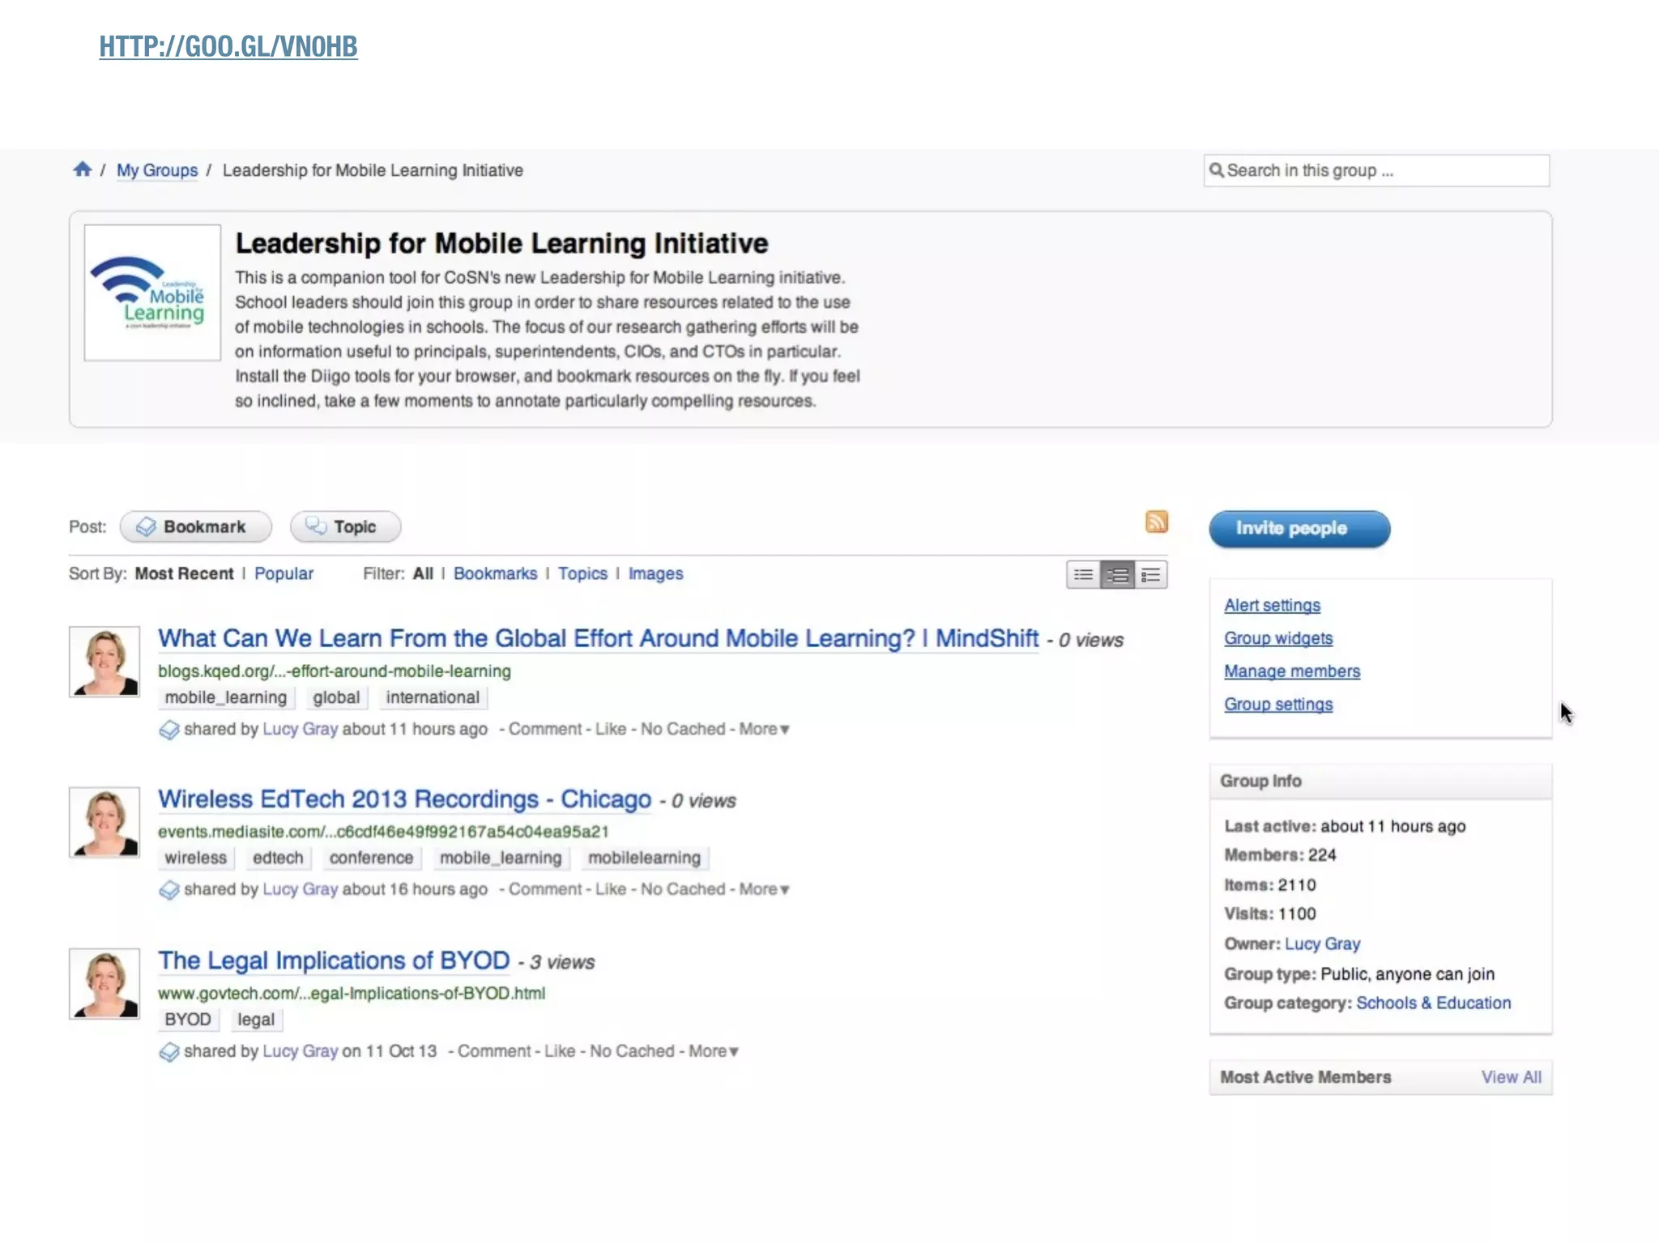
Task: Click the home icon in breadcrumb
Action: coord(82,169)
